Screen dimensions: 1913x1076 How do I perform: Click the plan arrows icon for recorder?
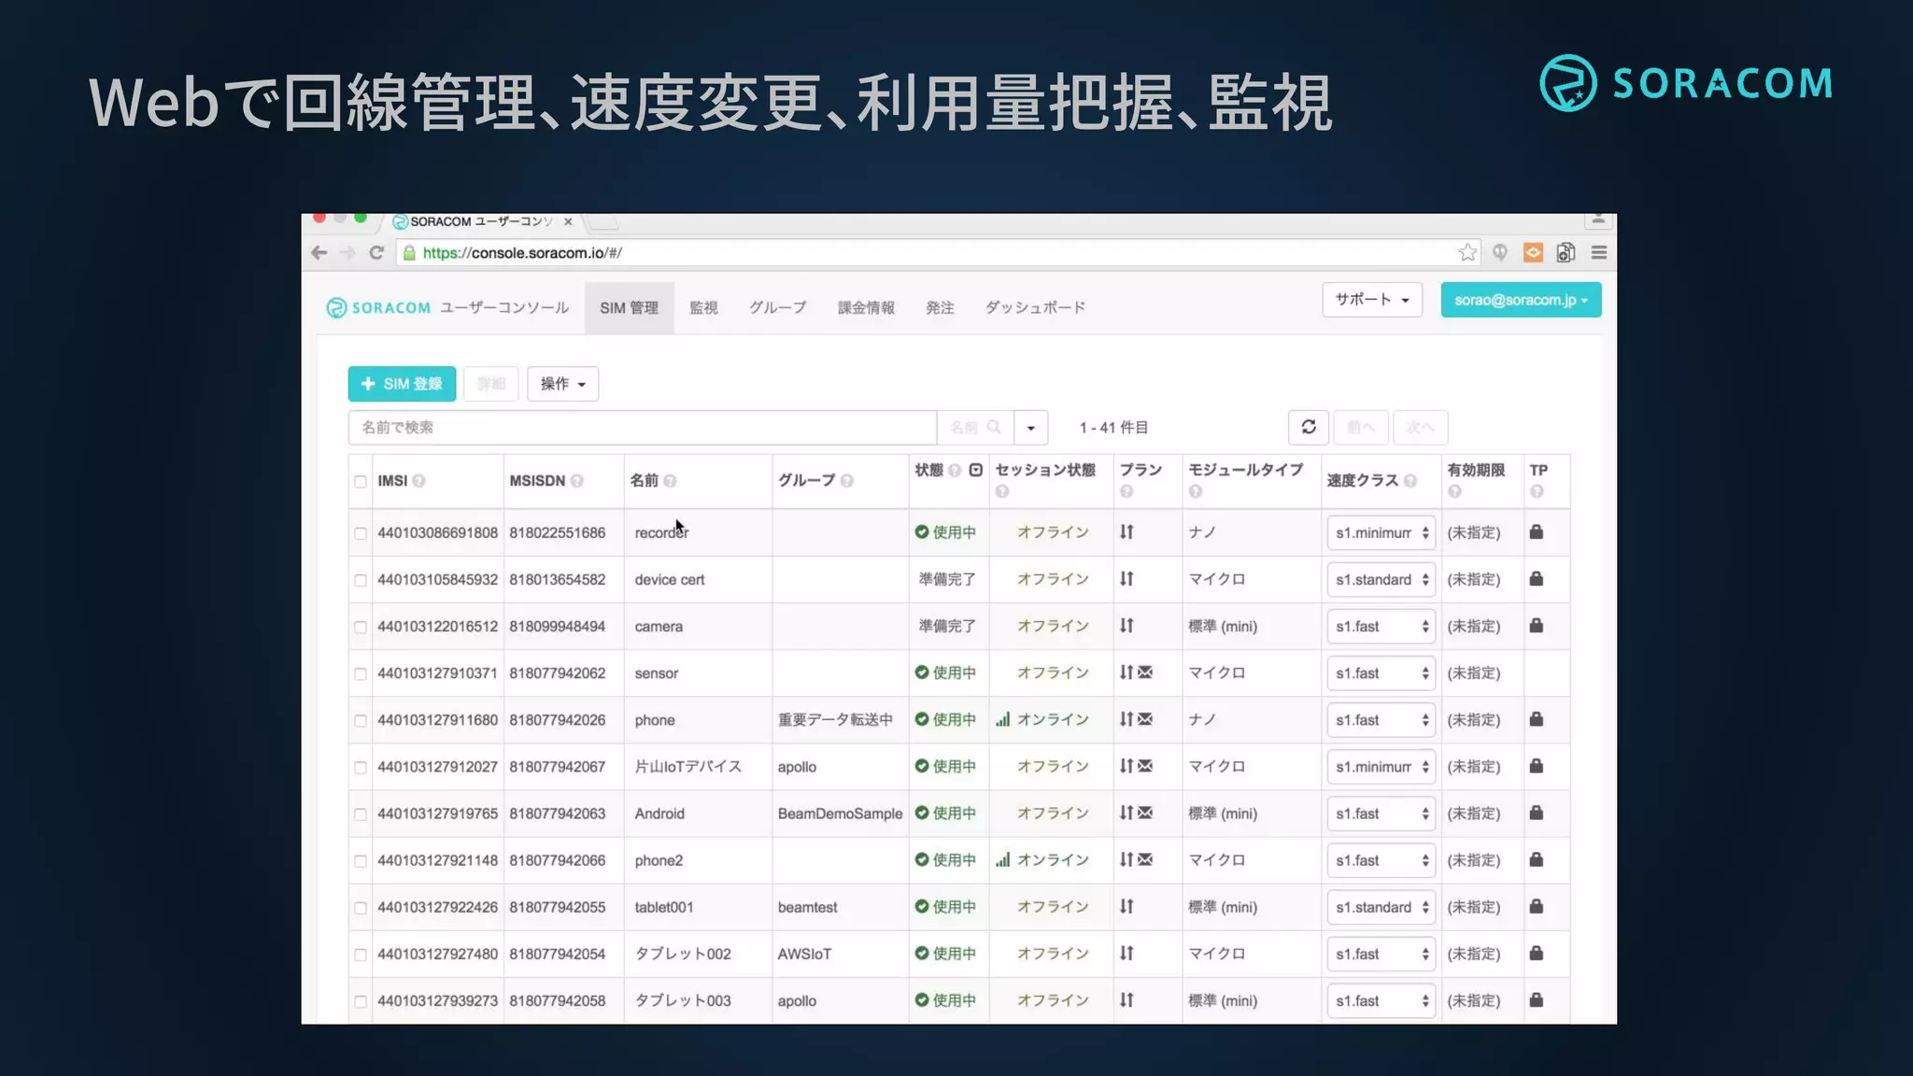pyautogui.click(x=1127, y=531)
